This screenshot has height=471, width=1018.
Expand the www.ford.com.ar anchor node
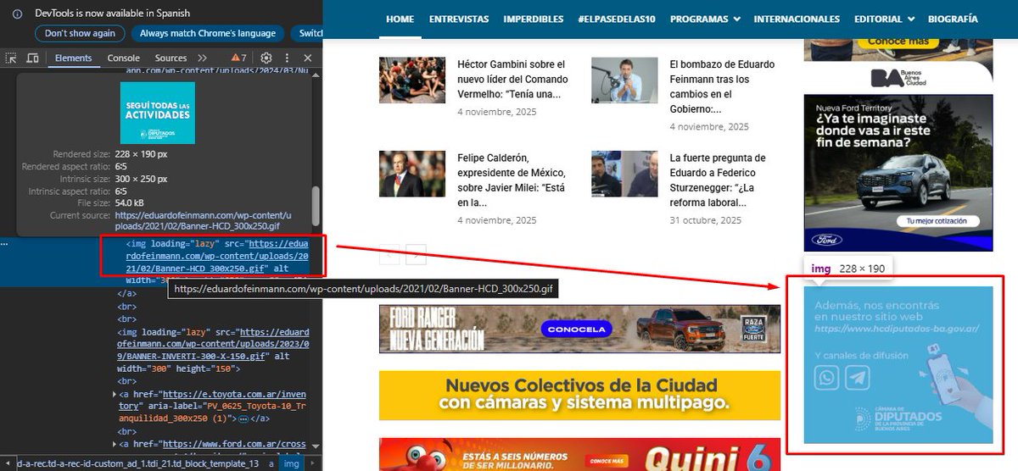[115, 444]
